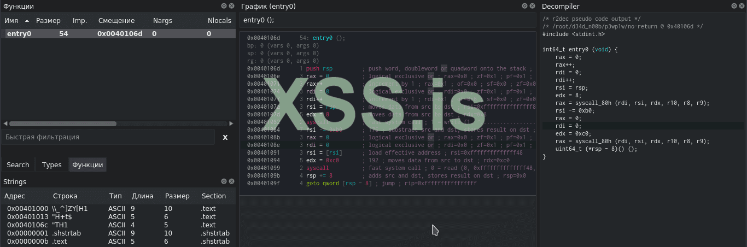Viewport: 747px width, 247px height.
Task: Click 'push rsp' instruction in graph
Action: coord(319,69)
